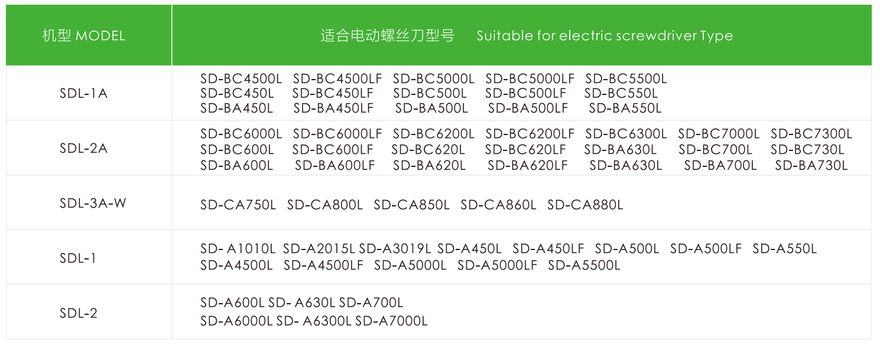Click the SD-BC4500L screwdriver entry
This screenshot has width=880, height=345.
pos(241,78)
